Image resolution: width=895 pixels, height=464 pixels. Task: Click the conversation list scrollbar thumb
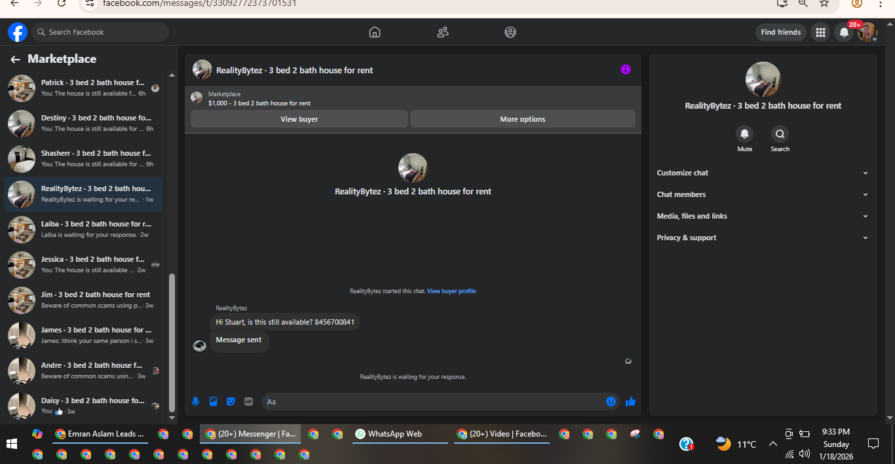pos(172,343)
